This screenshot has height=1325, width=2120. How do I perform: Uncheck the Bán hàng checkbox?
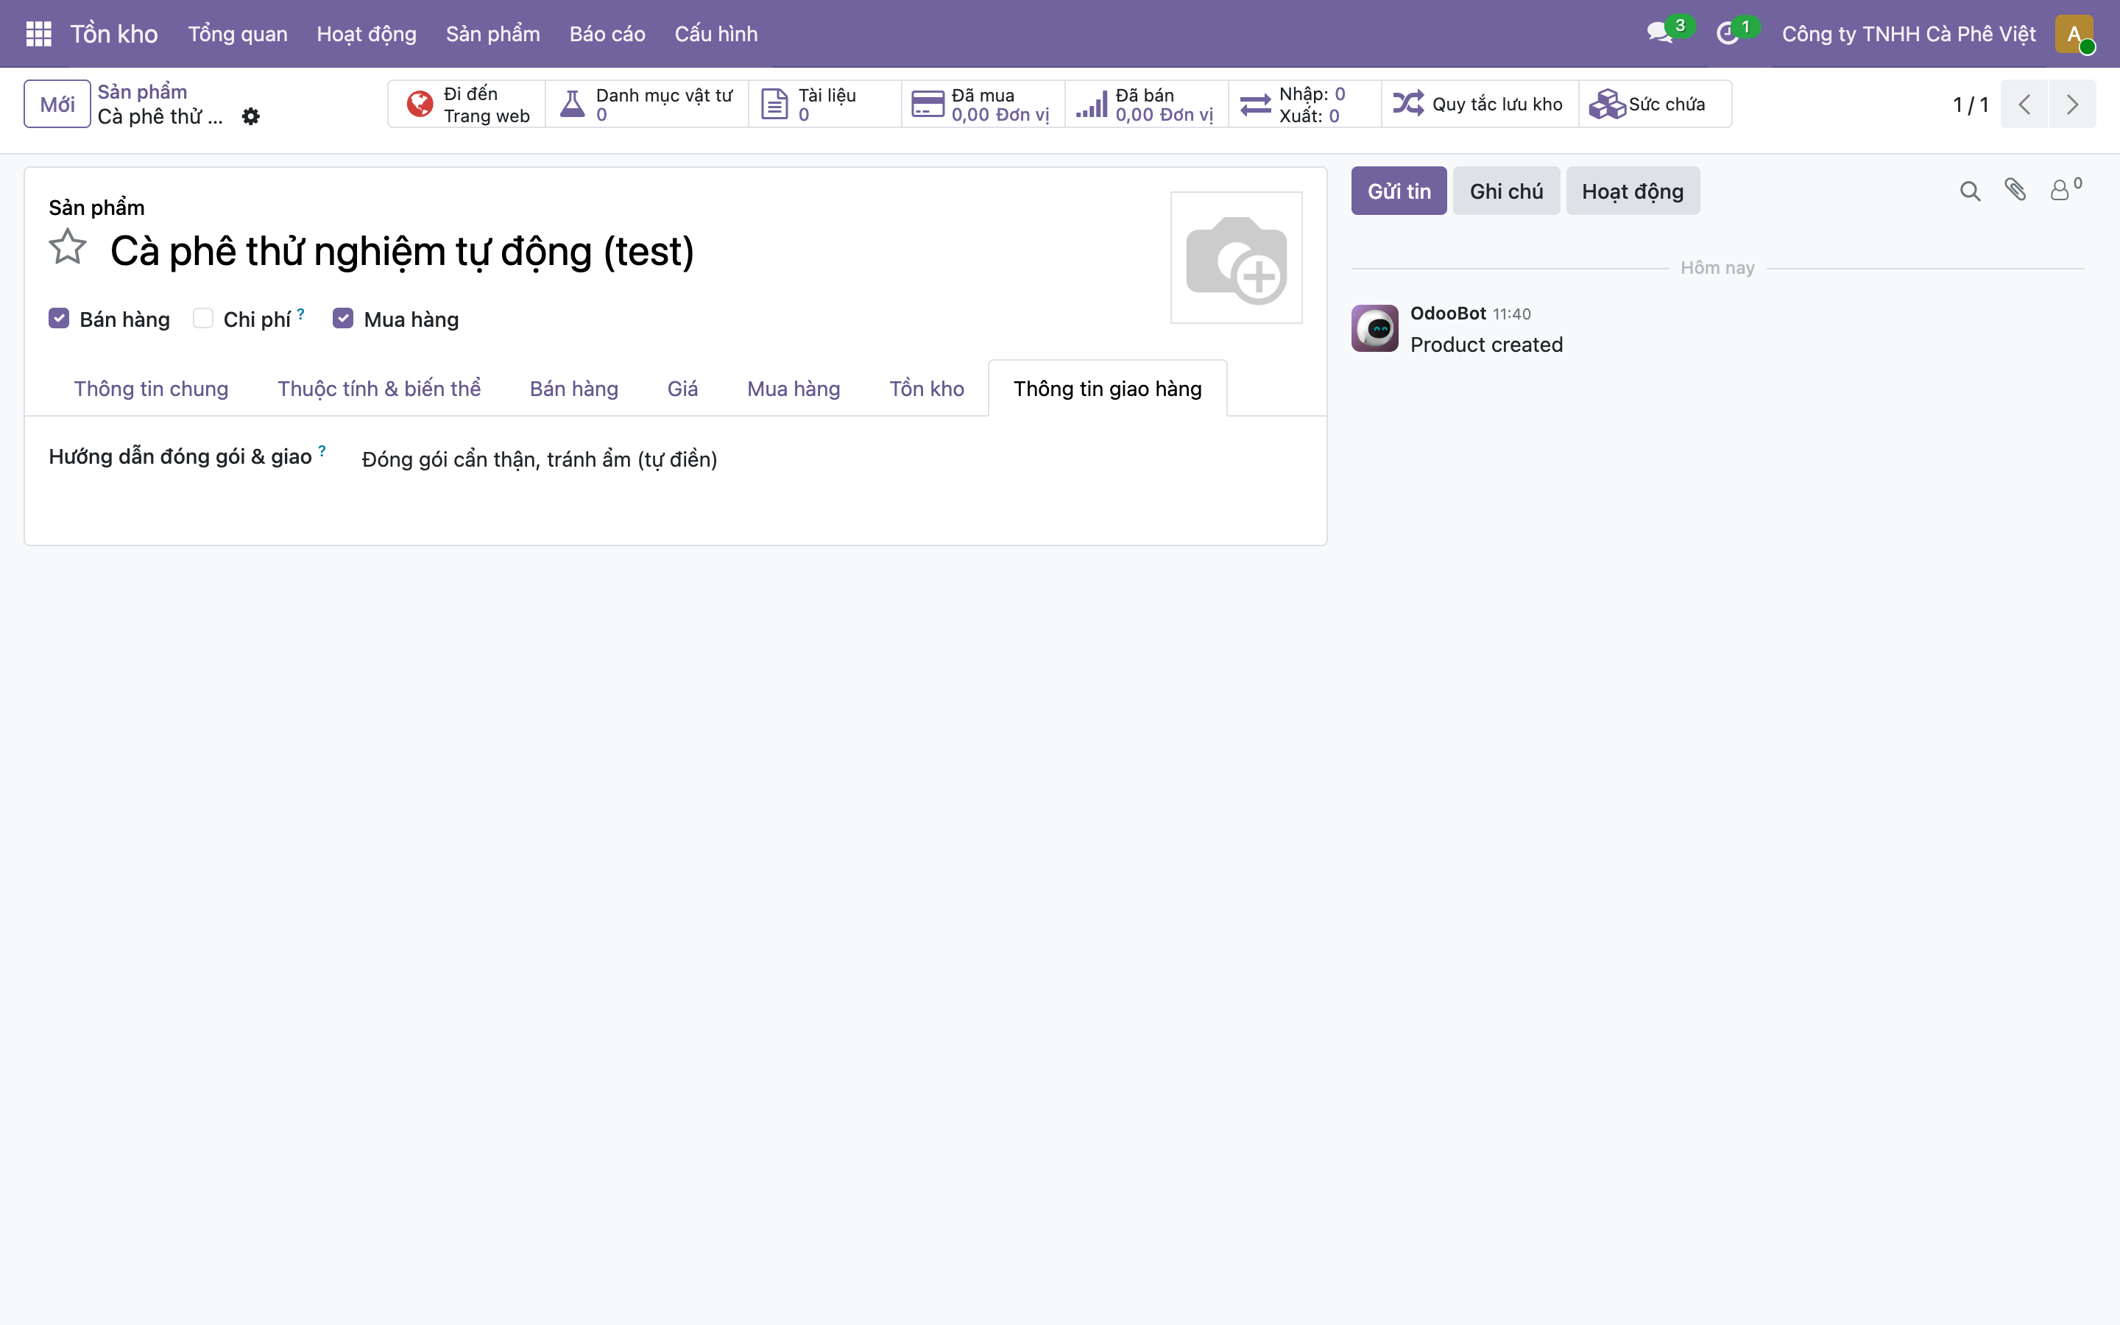pyautogui.click(x=59, y=318)
